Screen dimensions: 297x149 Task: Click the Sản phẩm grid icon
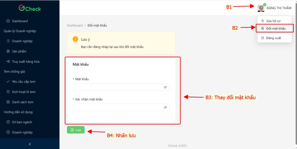pos(8,51)
